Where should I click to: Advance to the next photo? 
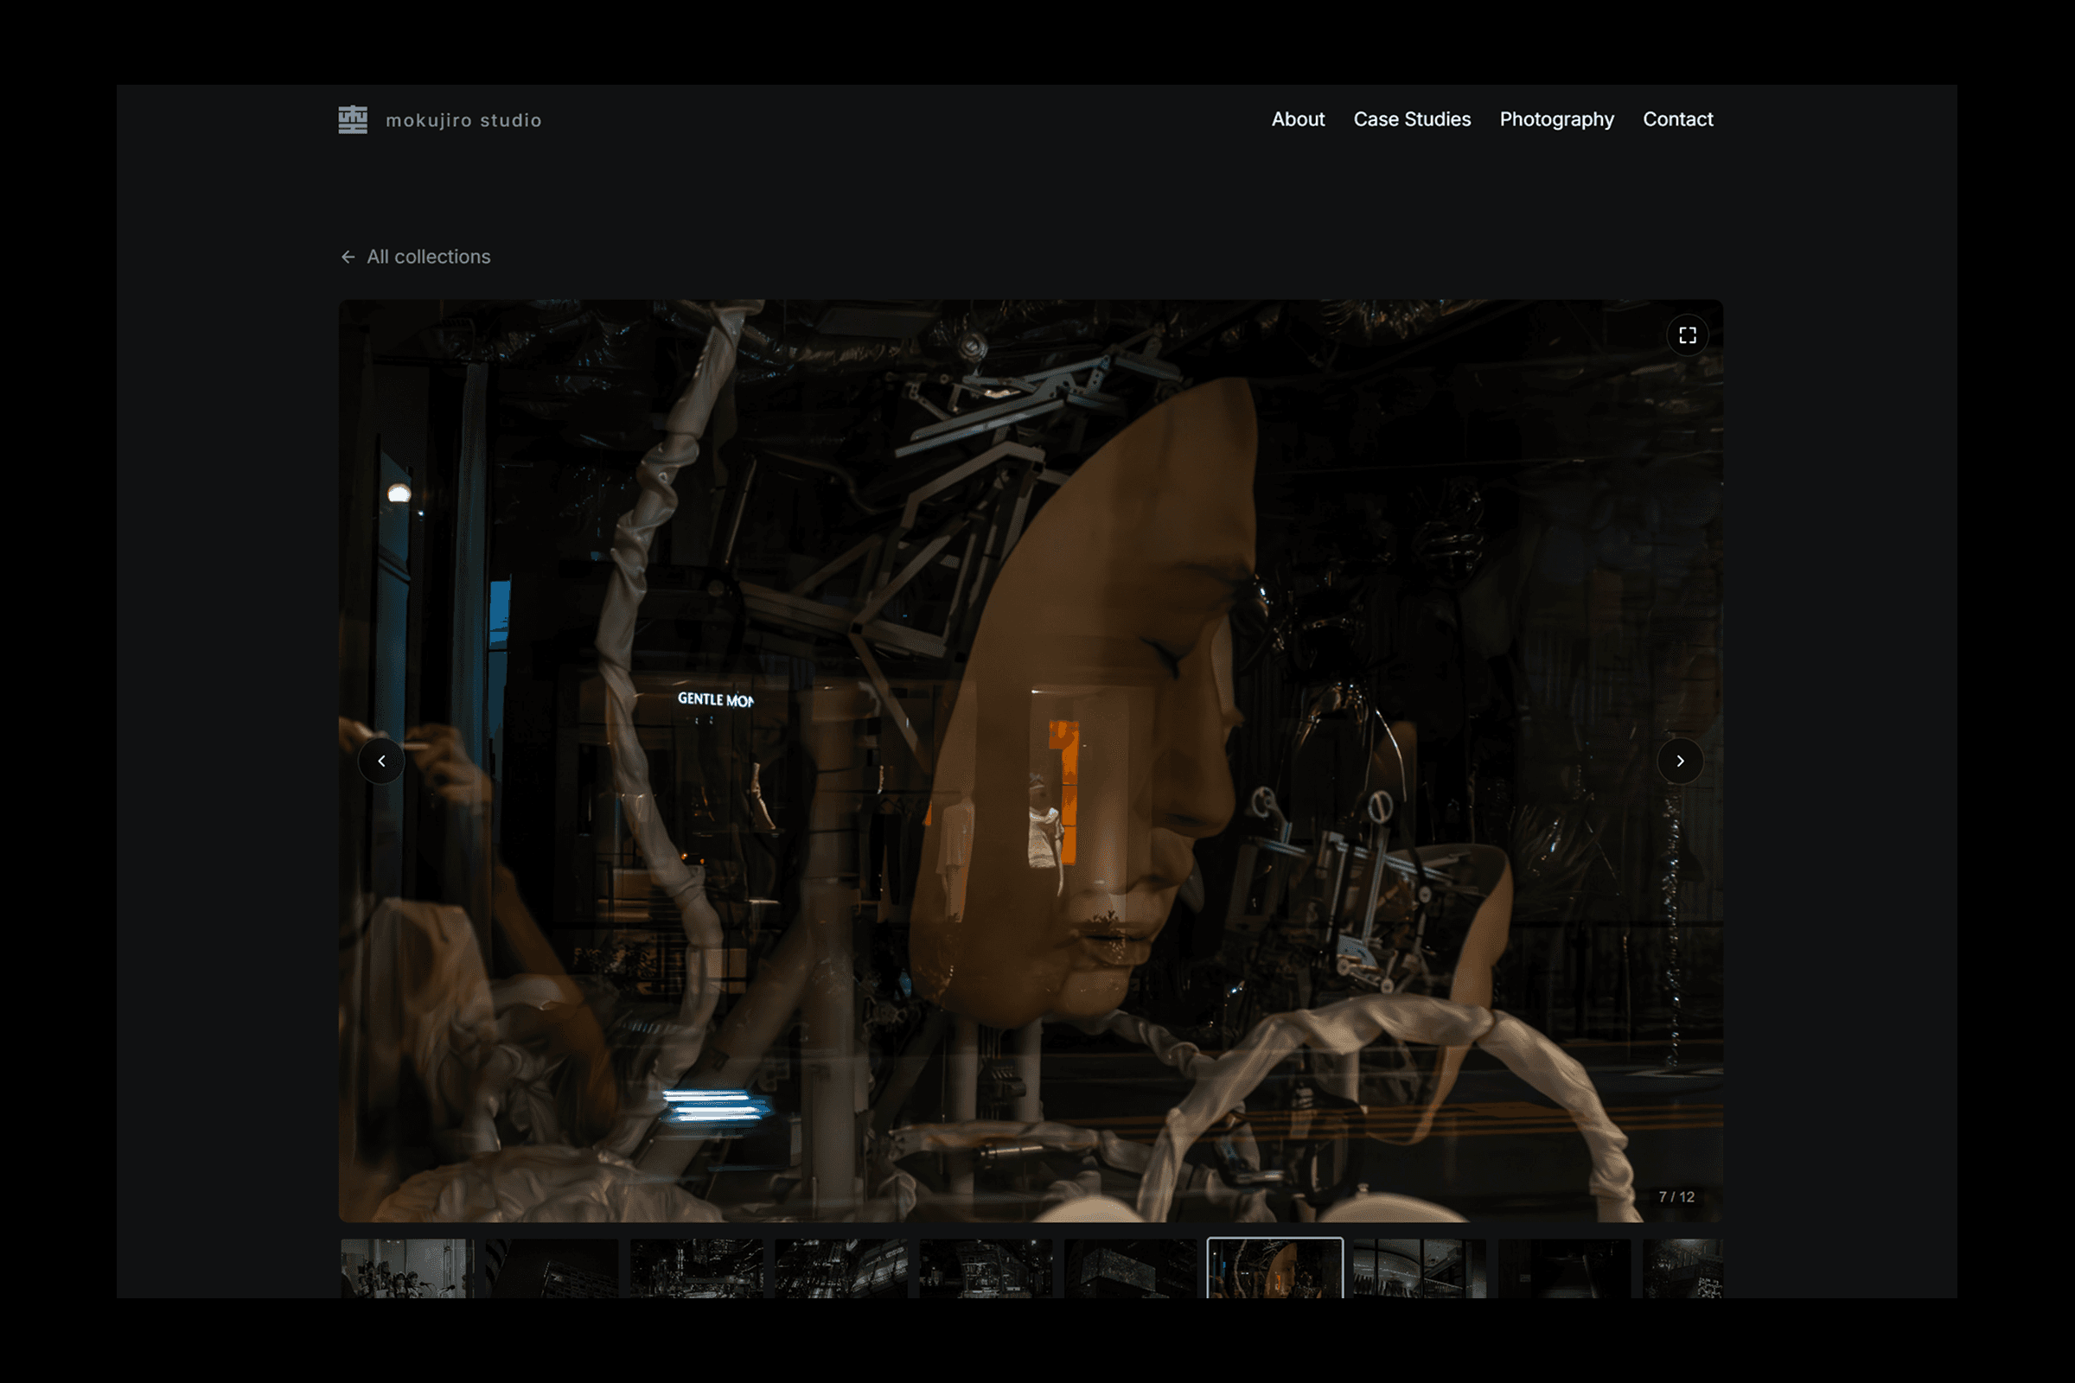(x=1680, y=761)
